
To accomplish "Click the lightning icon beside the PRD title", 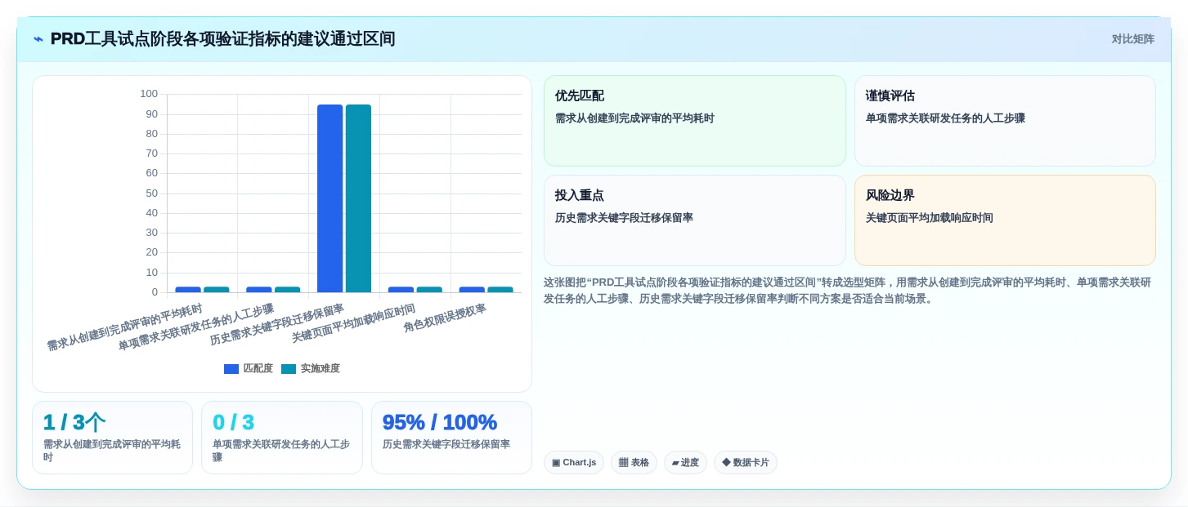I will coord(38,39).
